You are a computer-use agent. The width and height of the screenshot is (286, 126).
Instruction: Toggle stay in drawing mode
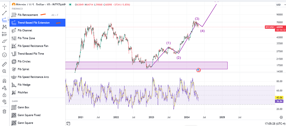click(x=4, y=88)
